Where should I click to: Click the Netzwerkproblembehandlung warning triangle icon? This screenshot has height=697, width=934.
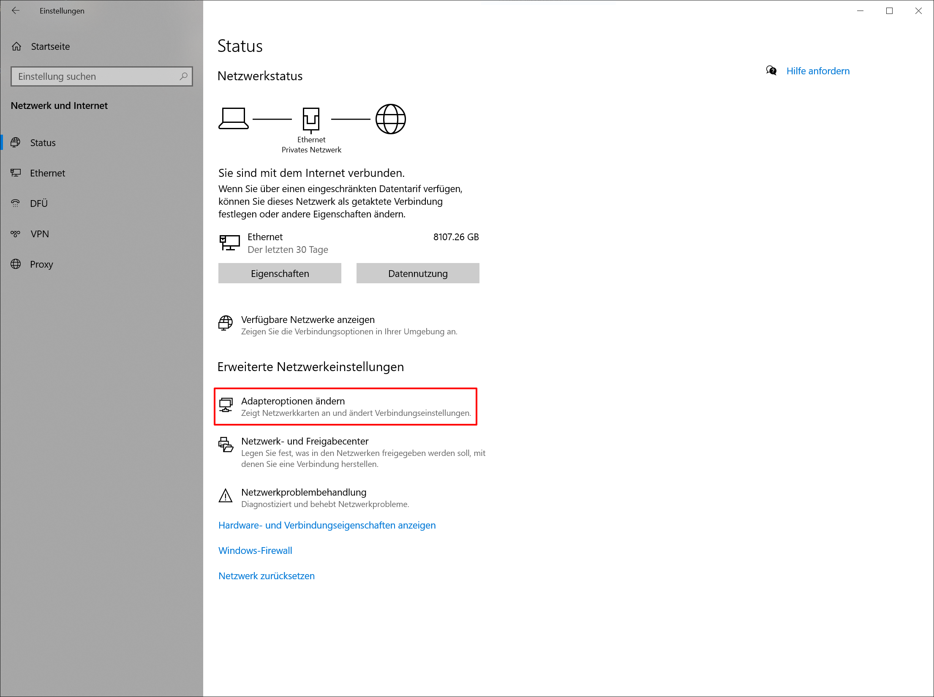(x=226, y=496)
